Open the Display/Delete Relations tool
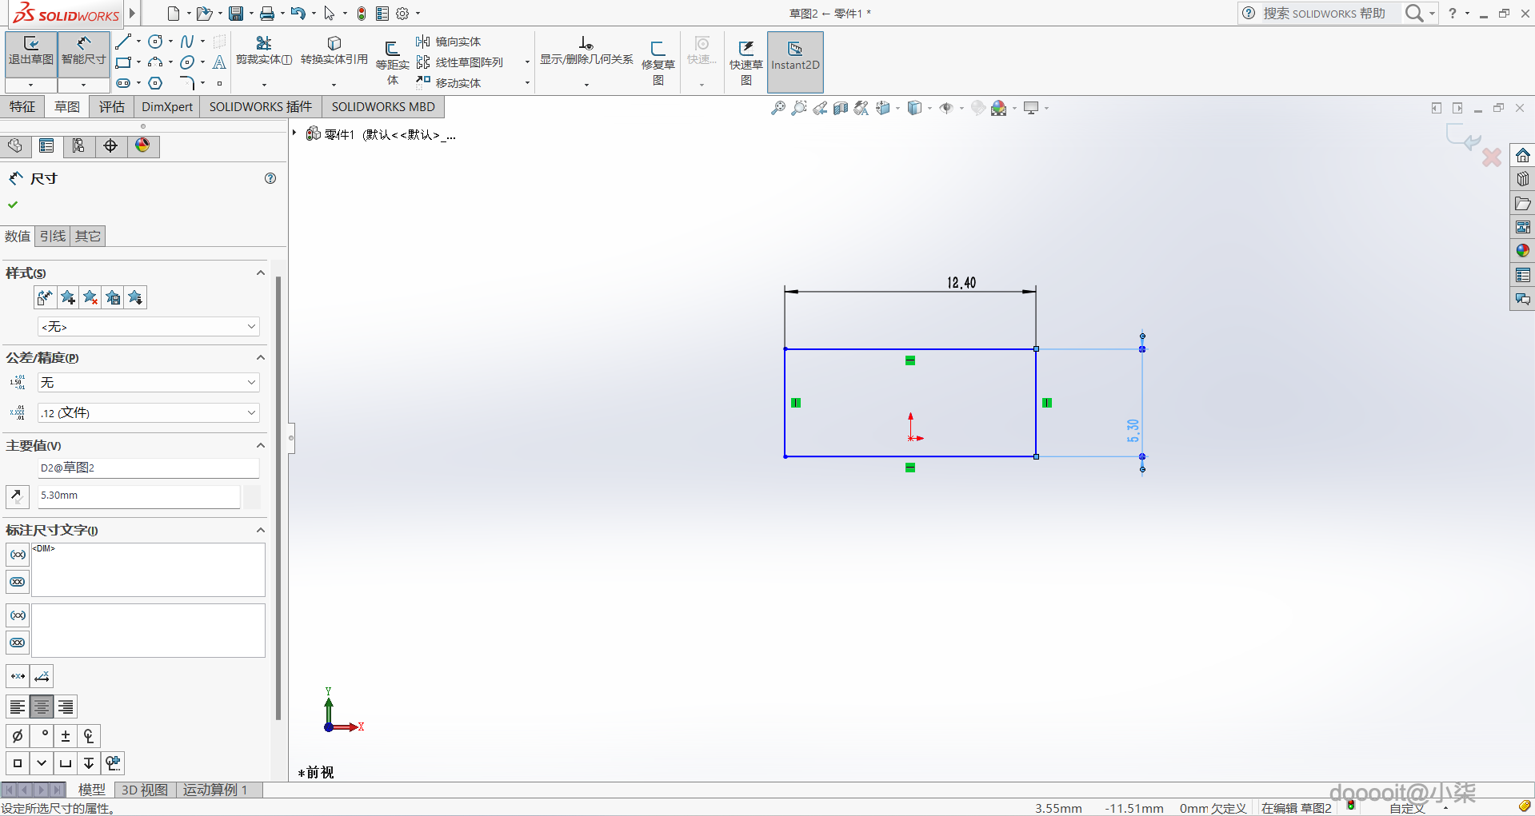The image size is (1535, 816). 586,51
